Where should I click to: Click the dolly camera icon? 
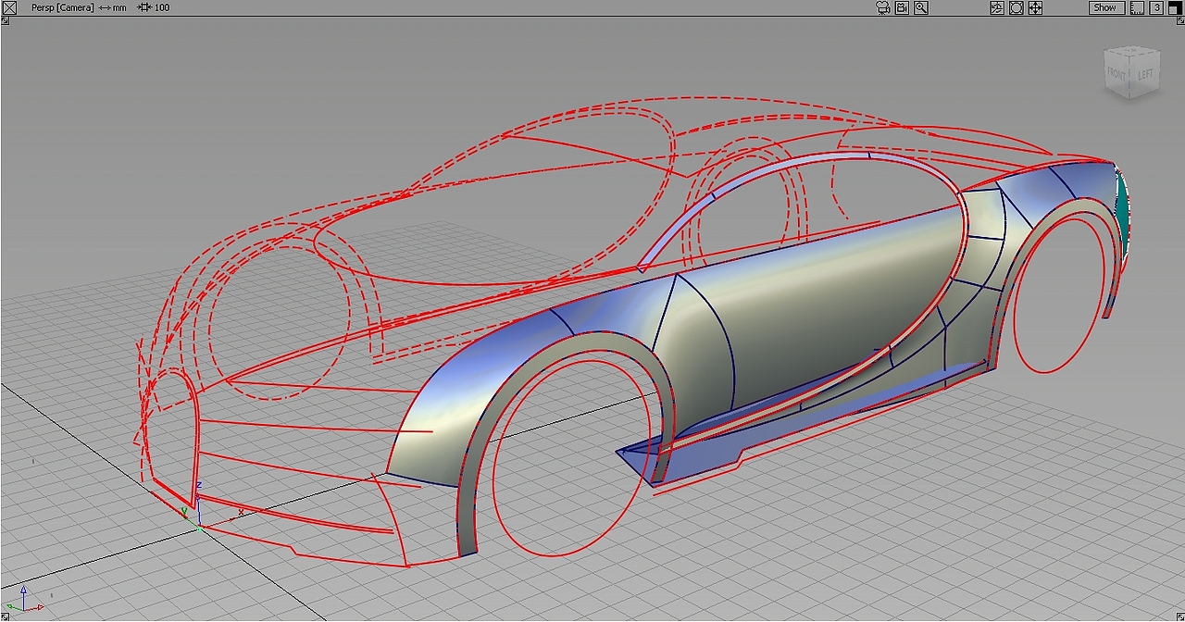point(1017,7)
